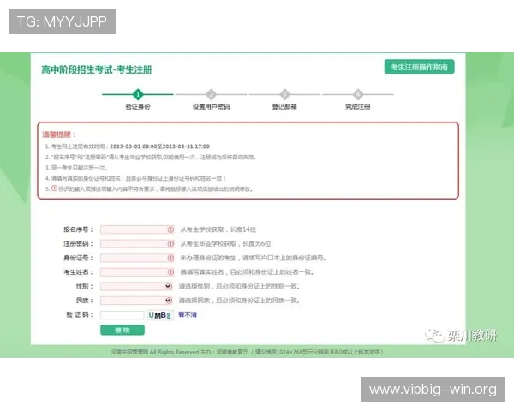The height and width of the screenshot is (411, 514).
Task: Focus the 报名序号 input field
Action: coord(137,229)
